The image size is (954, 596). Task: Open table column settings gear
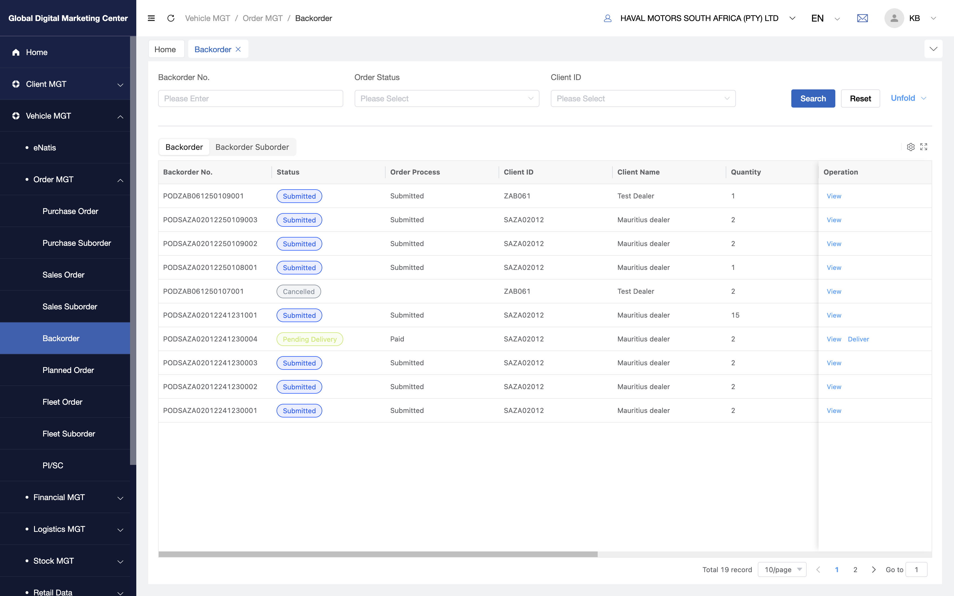(x=911, y=147)
